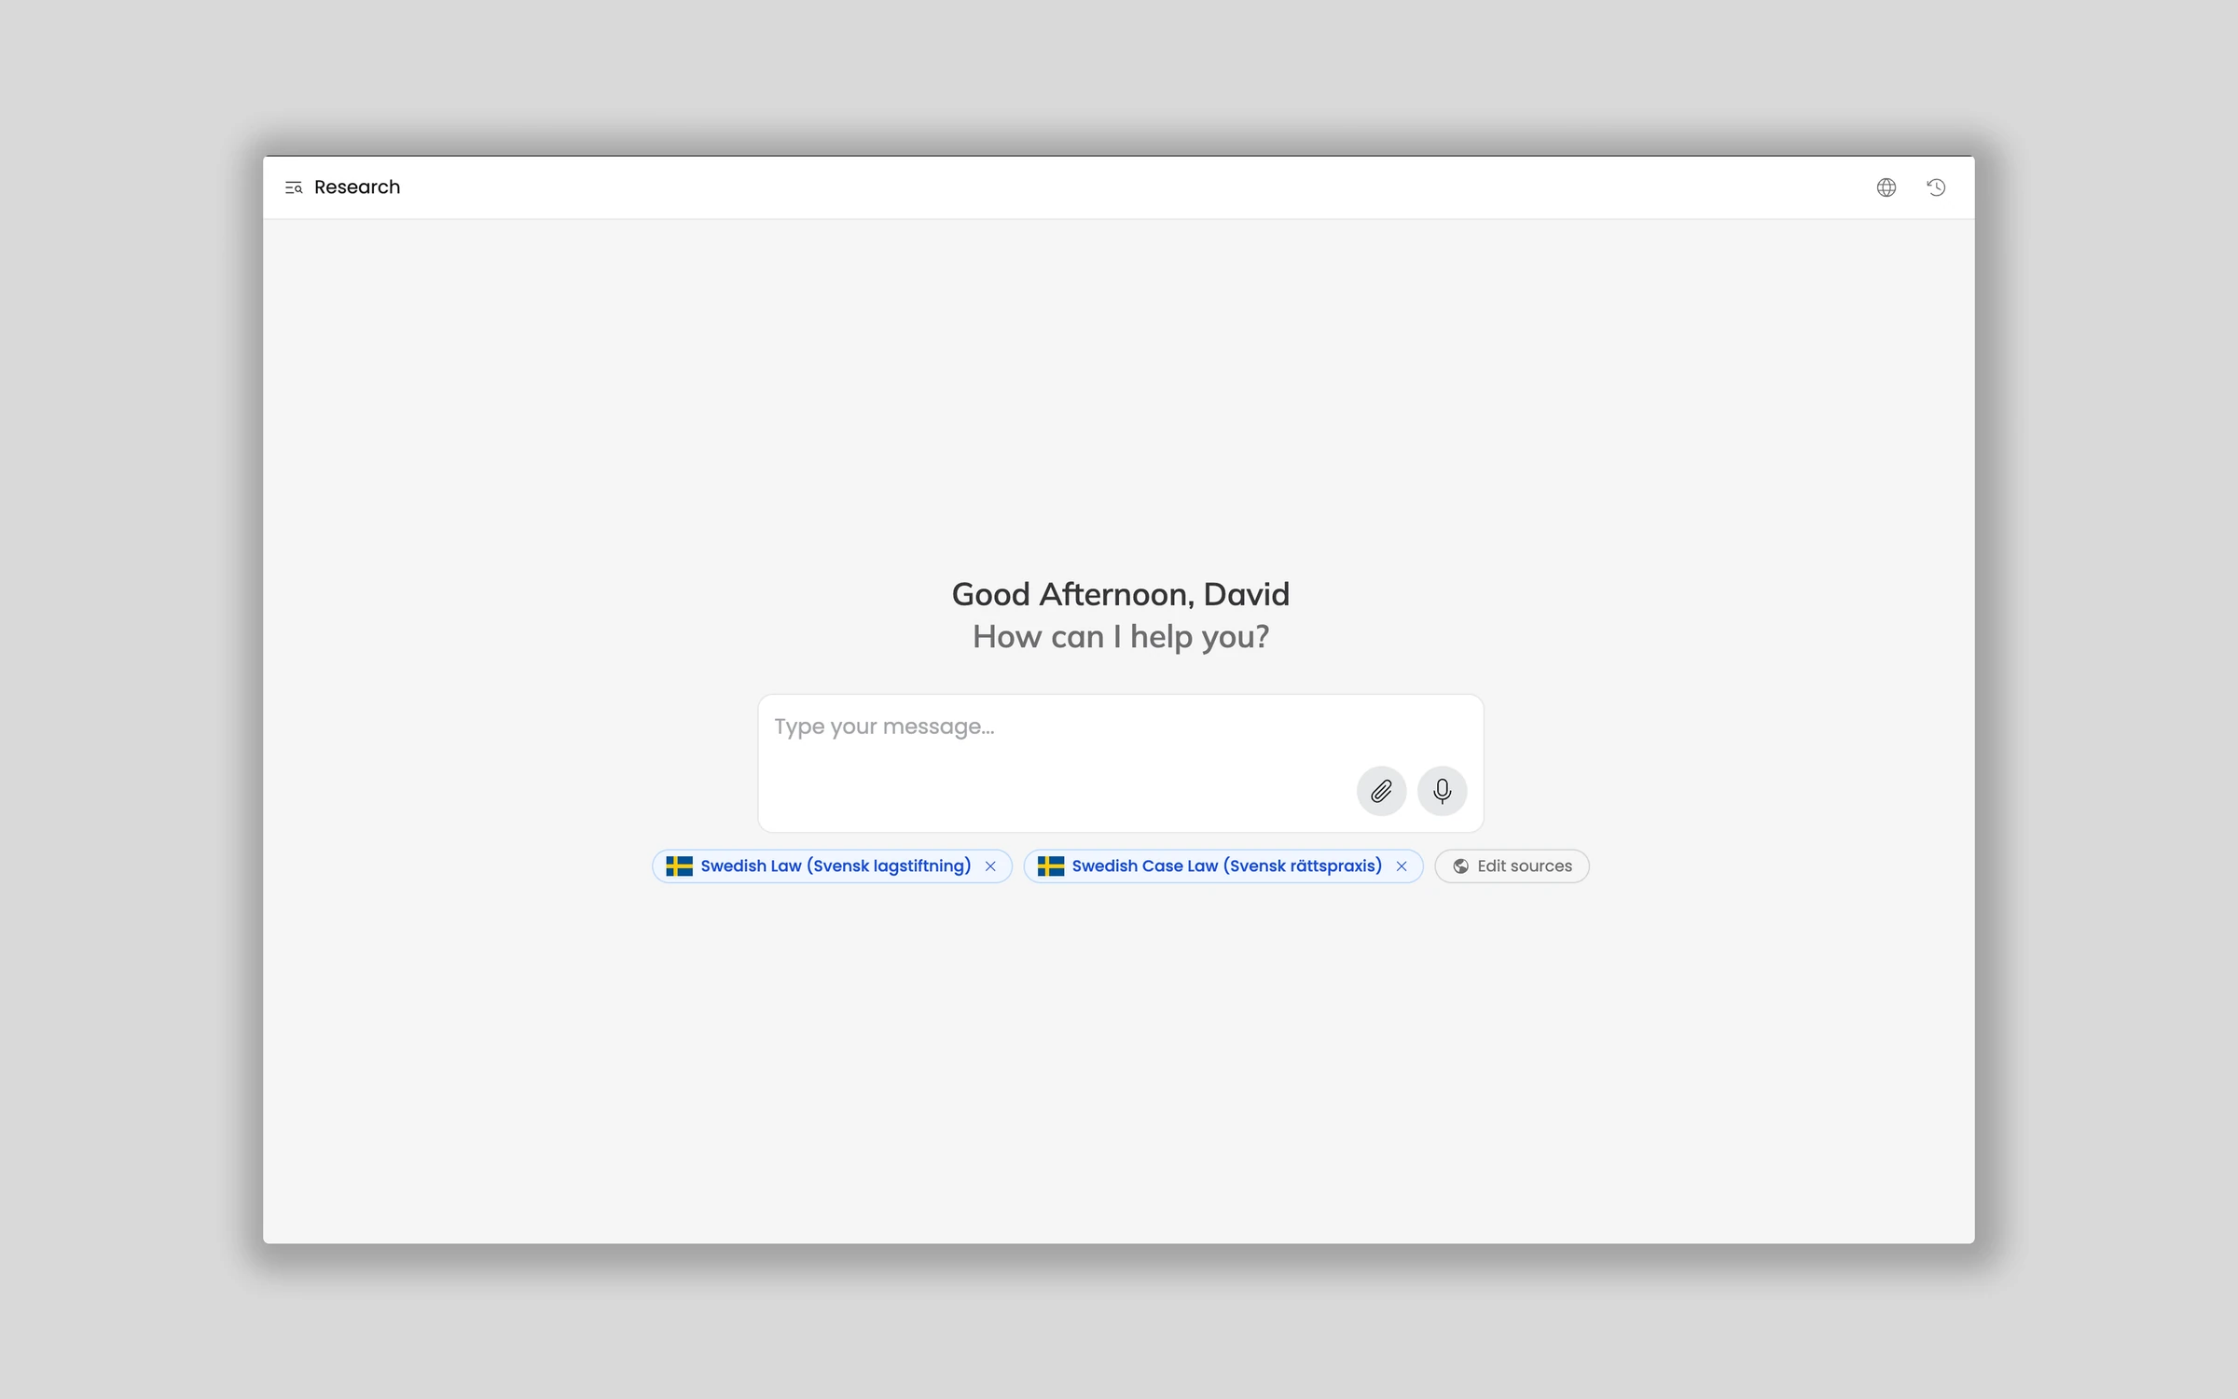Click the Swedish flag on Swedish Law chip
The image size is (2238, 1399).
tap(679, 866)
